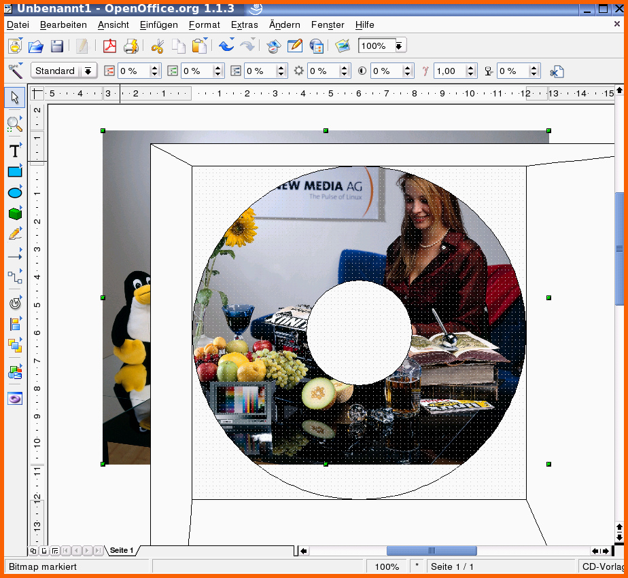Switch to master view button
The image size is (628, 578).
pos(44,551)
